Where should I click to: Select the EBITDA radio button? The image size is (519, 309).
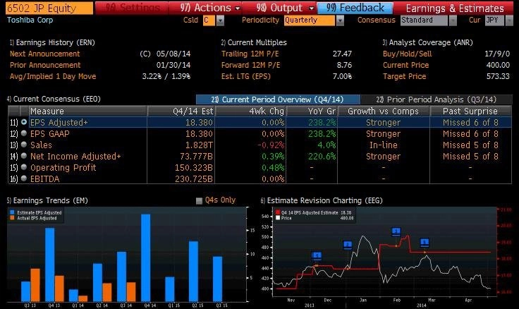pos(24,178)
